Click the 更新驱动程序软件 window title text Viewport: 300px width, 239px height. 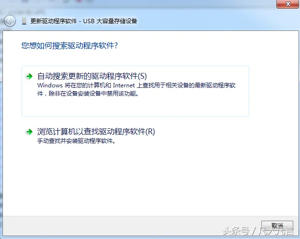click(53, 21)
